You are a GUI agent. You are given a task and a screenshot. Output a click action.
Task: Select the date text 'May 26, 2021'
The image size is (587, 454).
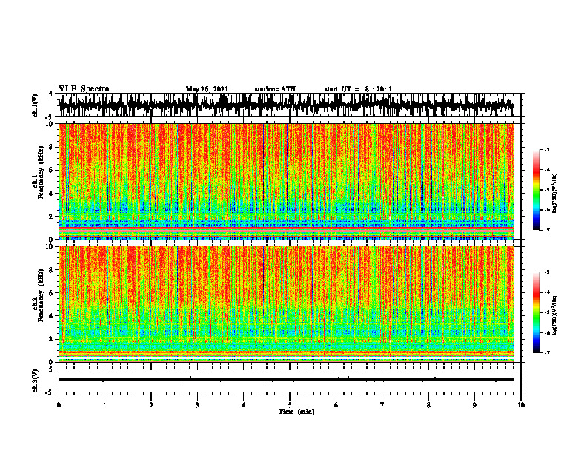tap(207, 89)
